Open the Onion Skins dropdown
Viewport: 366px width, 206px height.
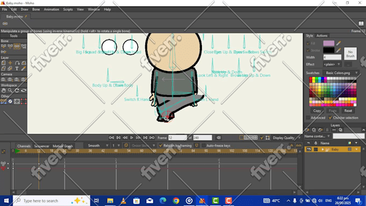click(143, 146)
